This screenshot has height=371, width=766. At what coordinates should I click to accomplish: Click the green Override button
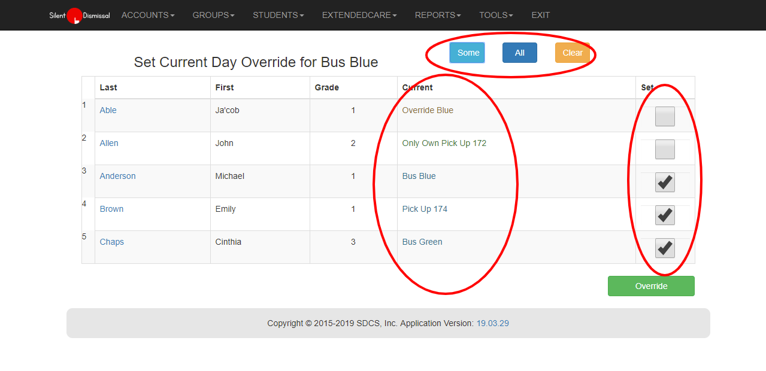click(x=651, y=286)
